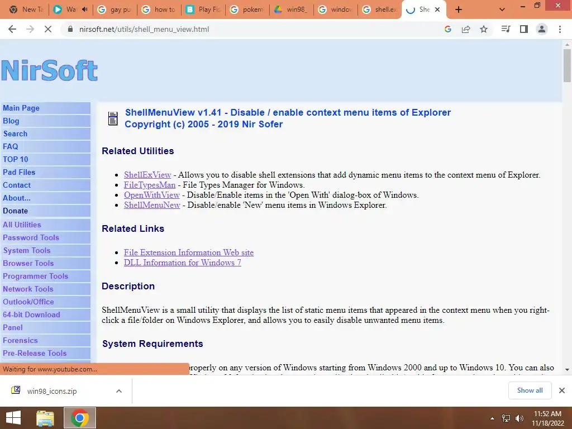Open Search in the sidebar
Viewport: 572px width, 429px height.
click(45, 134)
